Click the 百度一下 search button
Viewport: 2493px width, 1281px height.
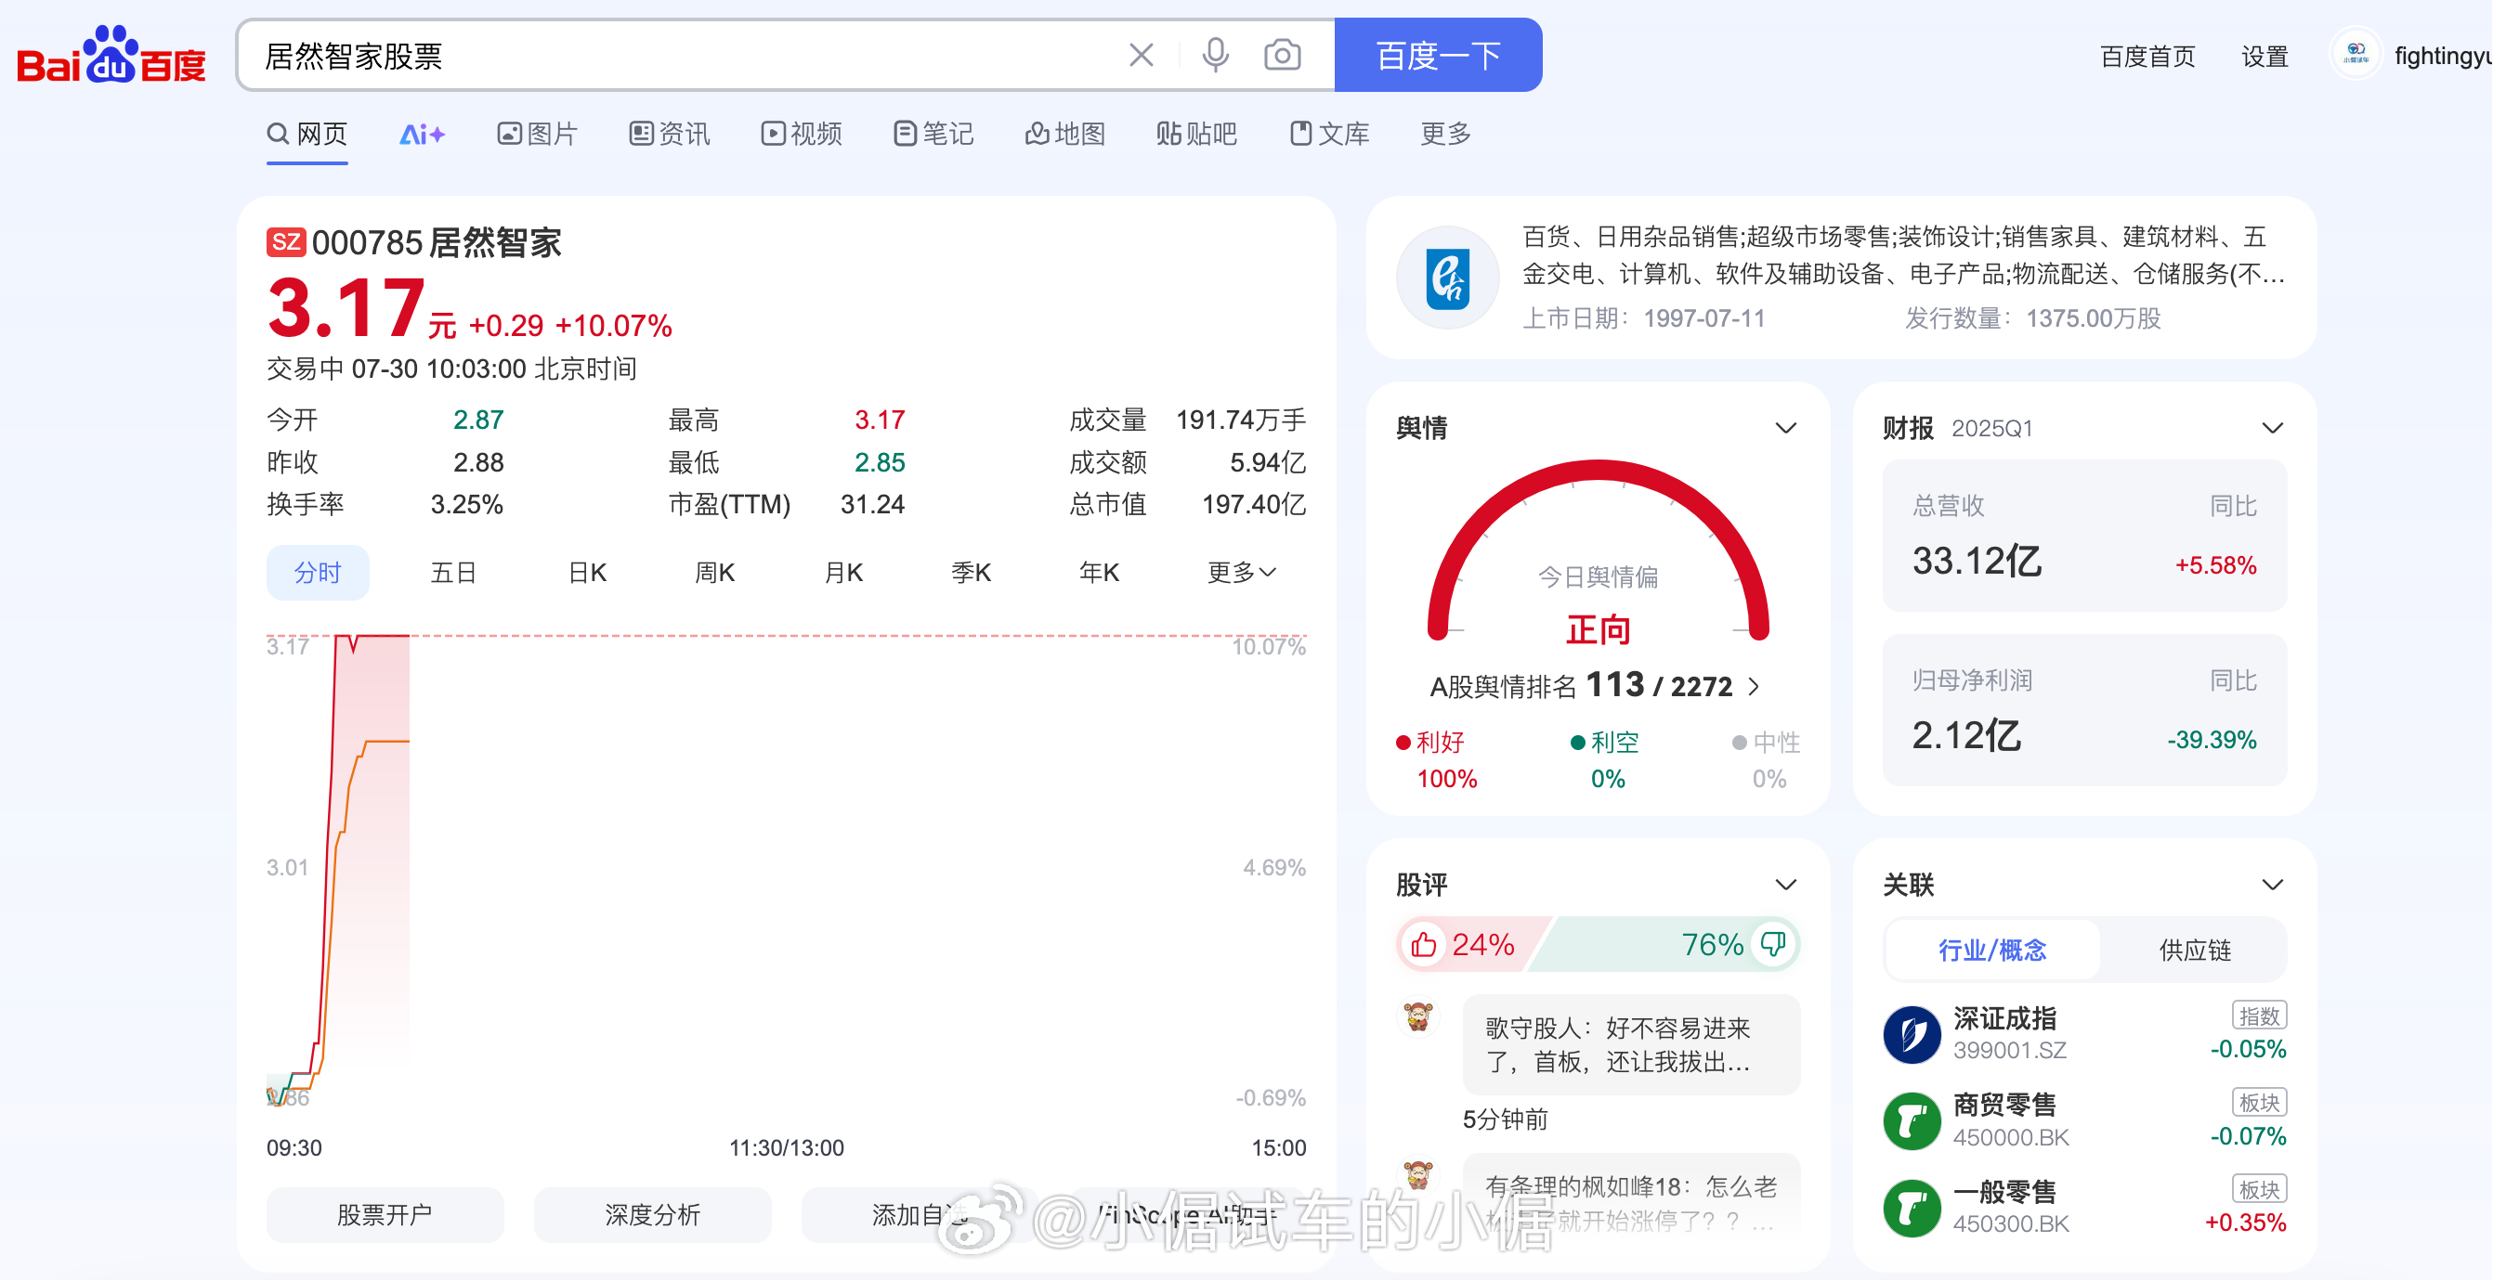(1438, 55)
